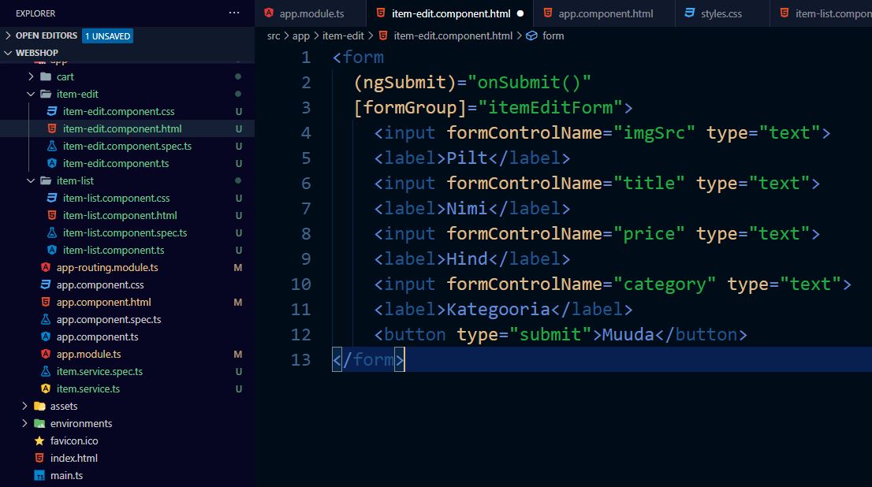
Task: Click the 1 UNSAVED badge
Action: (x=107, y=35)
